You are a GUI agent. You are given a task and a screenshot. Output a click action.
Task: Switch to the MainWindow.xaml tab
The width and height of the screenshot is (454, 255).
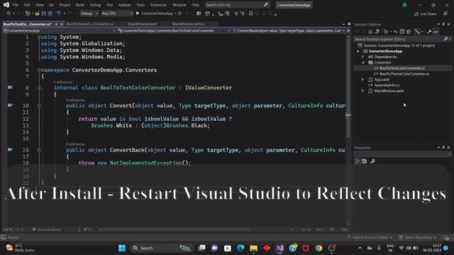pos(143,24)
